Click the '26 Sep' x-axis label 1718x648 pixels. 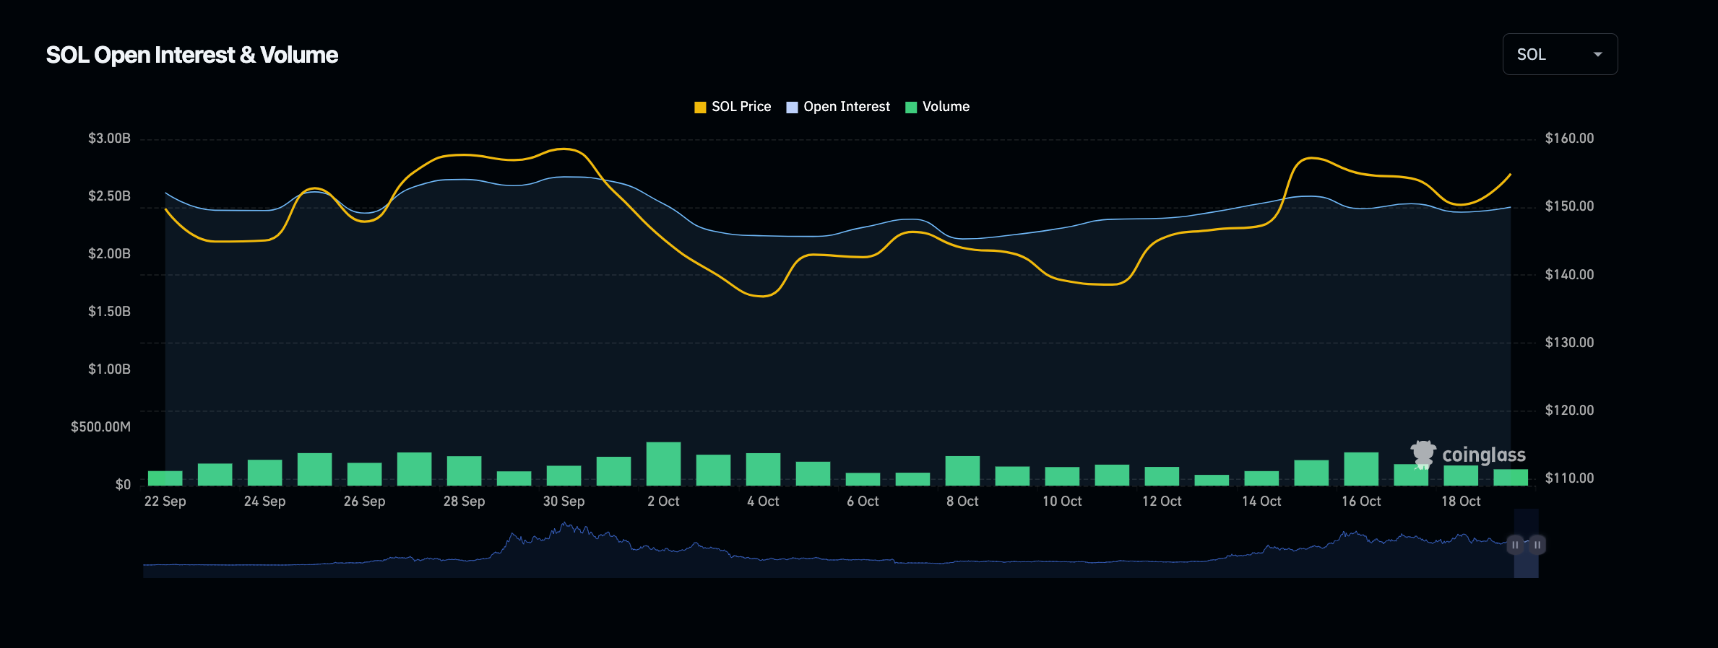click(x=364, y=501)
